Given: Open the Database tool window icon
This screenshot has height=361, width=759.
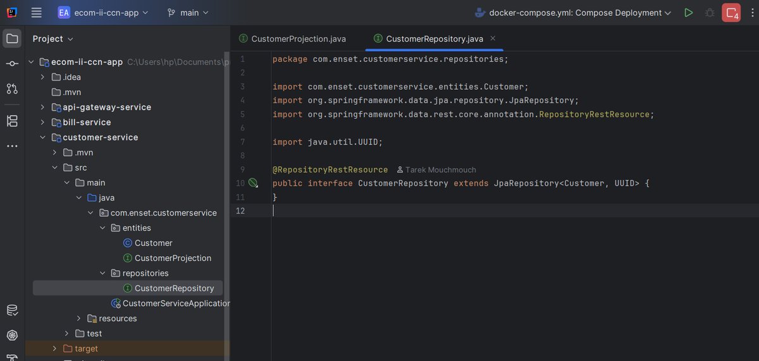Looking at the screenshot, I should (12, 310).
